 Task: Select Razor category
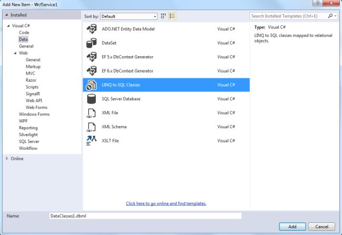pyautogui.click(x=31, y=80)
